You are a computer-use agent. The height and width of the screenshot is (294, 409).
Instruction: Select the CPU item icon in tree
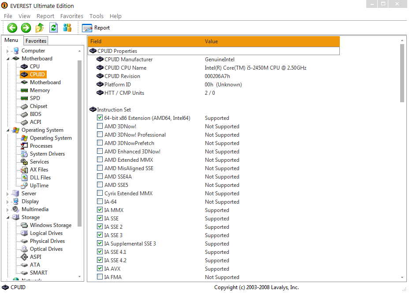pyautogui.click(x=24, y=67)
